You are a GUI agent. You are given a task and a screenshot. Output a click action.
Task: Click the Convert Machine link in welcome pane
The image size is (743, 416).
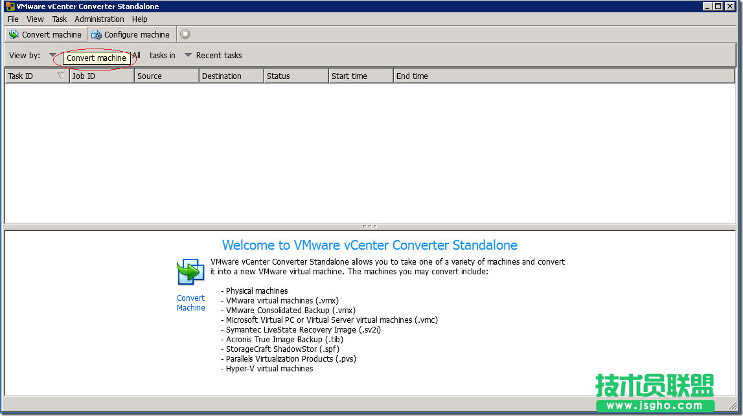coord(190,303)
